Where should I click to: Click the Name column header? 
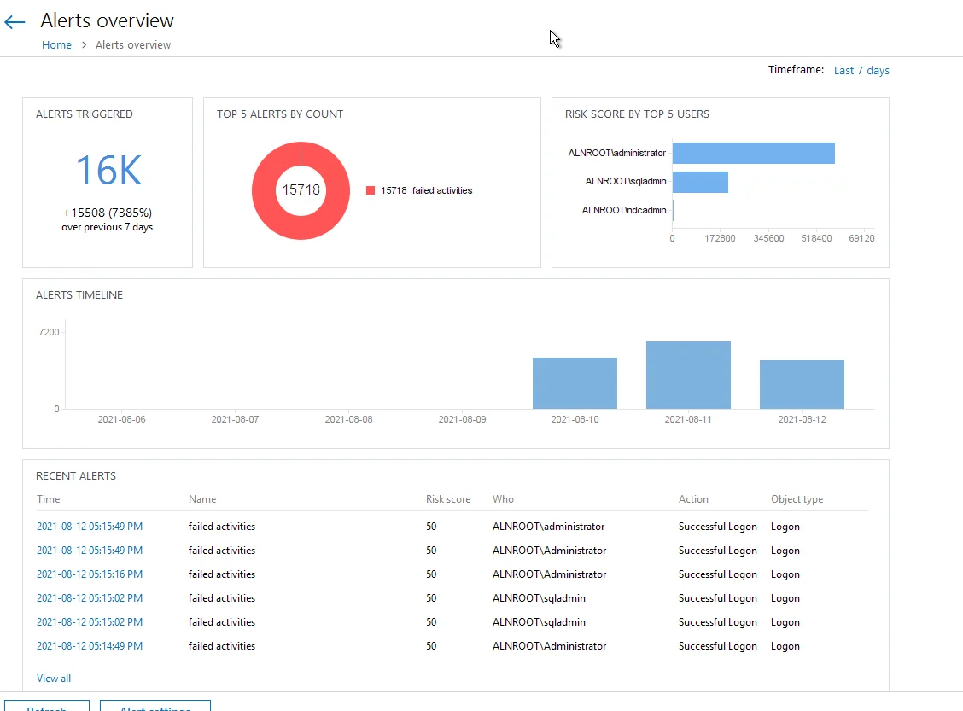tap(202, 499)
